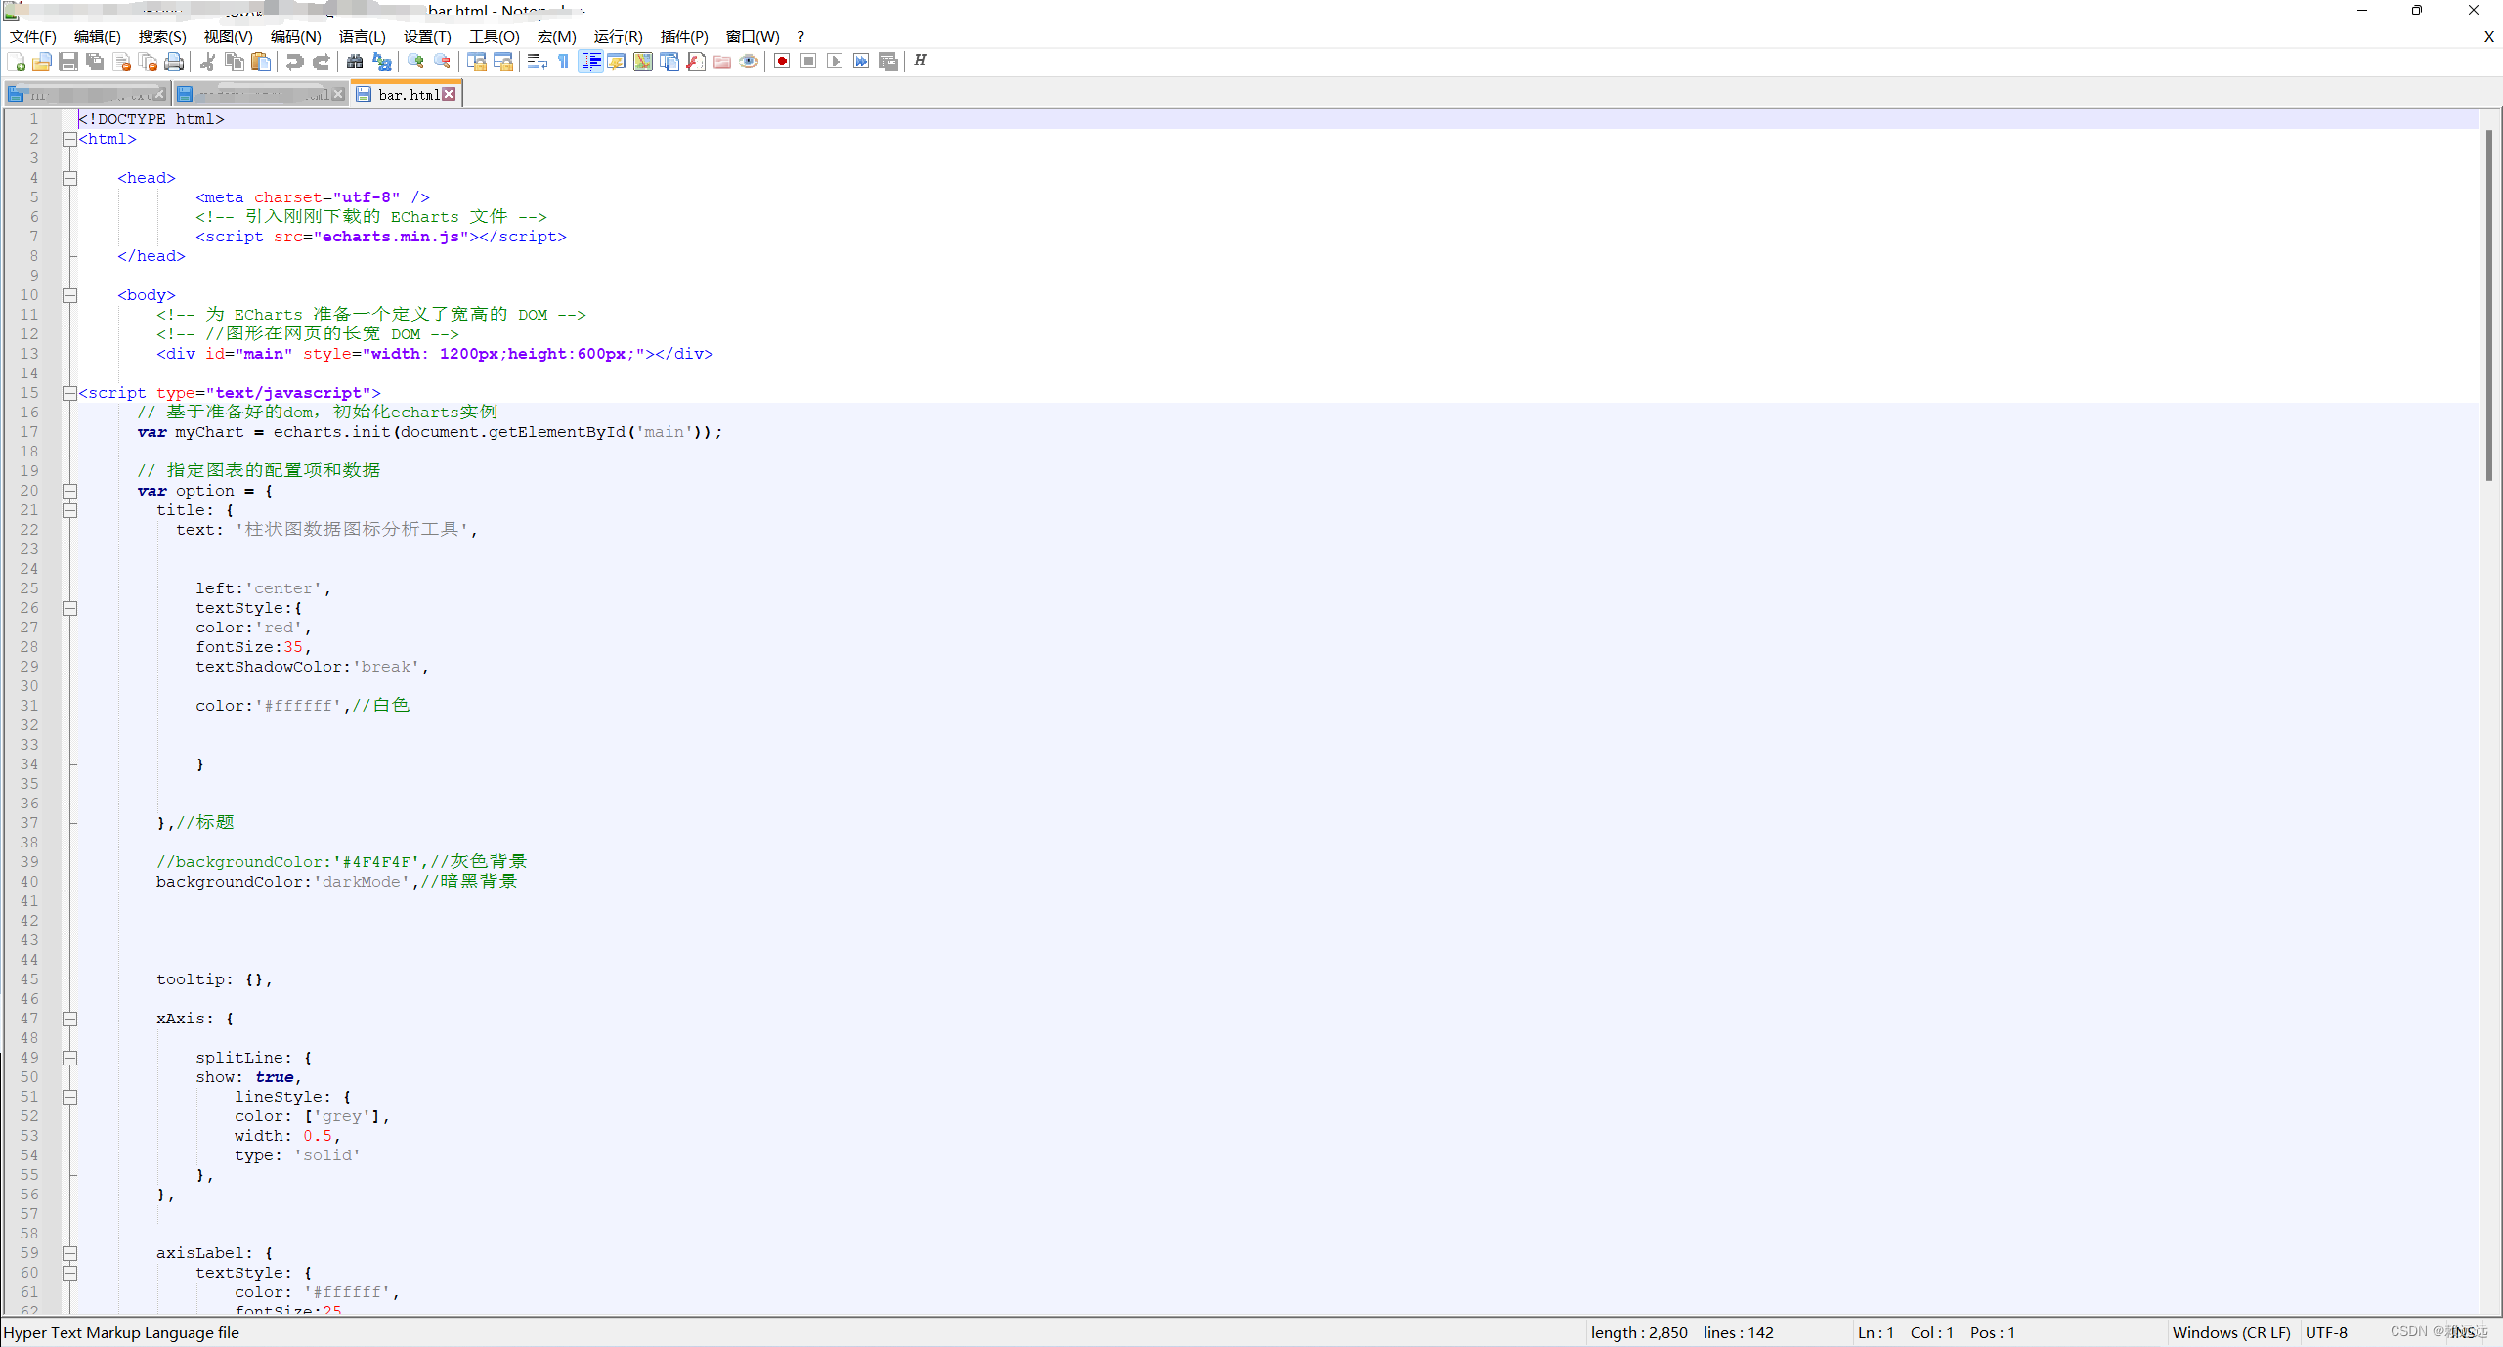This screenshot has width=2503, height=1347.
Task: Click the Zoom In magnifier icon
Action: point(416,62)
